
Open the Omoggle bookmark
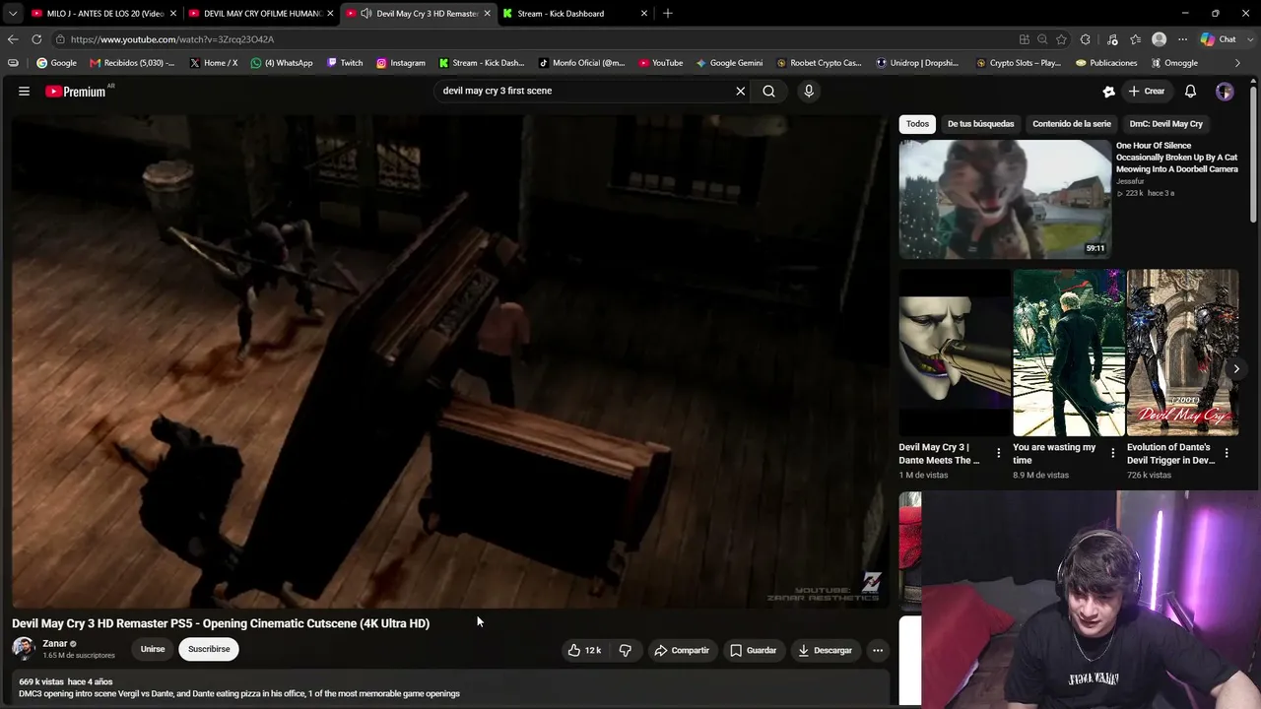coord(1174,63)
